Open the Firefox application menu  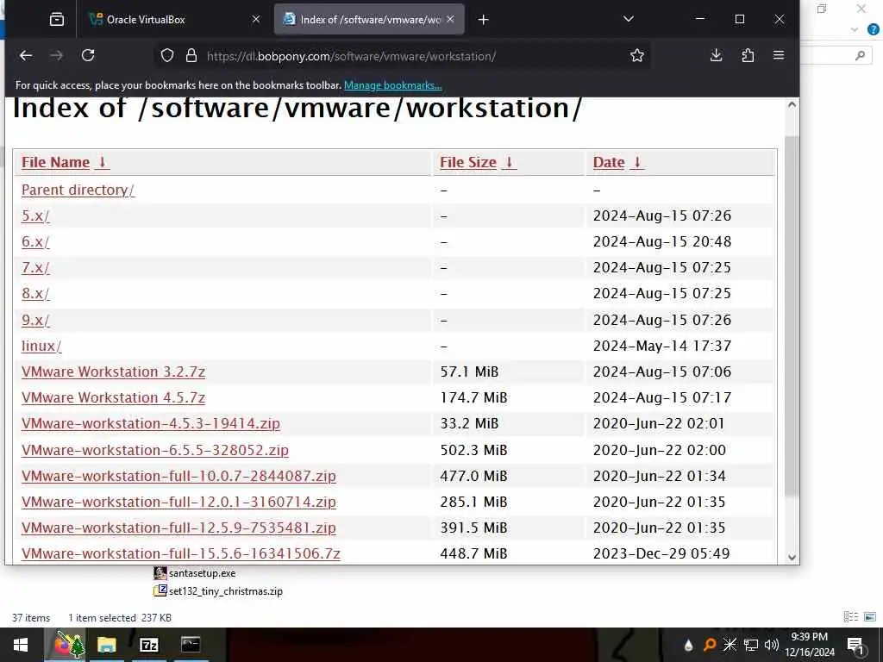(779, 55)
